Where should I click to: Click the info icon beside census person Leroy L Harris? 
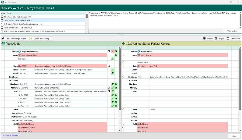(x=138, y=51)
